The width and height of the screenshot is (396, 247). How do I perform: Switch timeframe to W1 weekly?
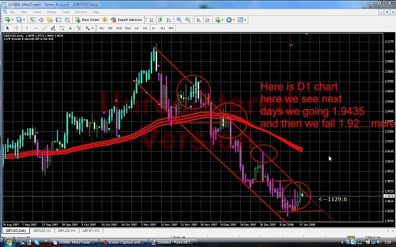point(162,28)
